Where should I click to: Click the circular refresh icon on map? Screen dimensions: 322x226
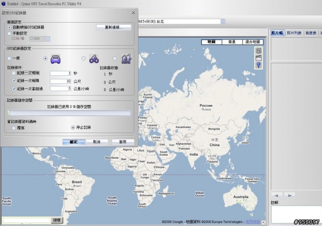(259, 50)
